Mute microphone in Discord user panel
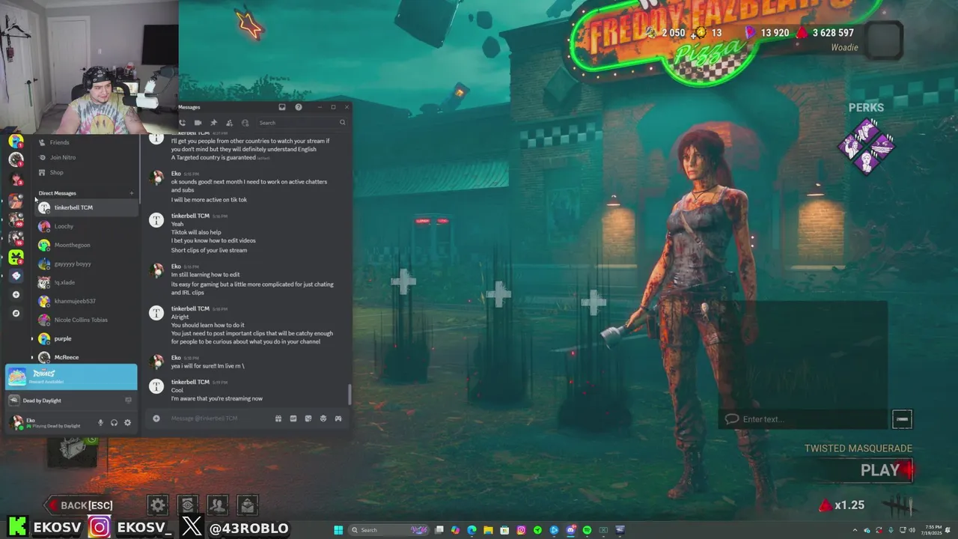The height and width of the screenshot is (539, 958). tap(101, 423)
